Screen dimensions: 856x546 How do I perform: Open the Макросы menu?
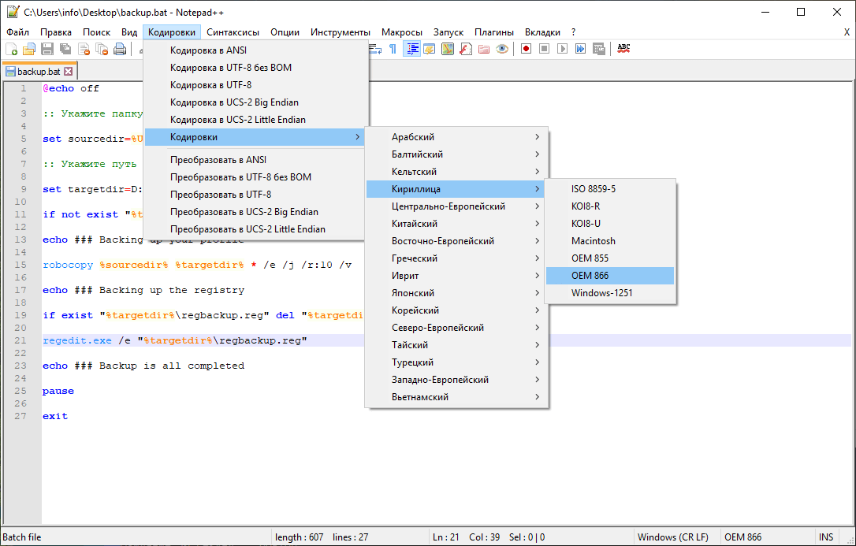(402, 32)
